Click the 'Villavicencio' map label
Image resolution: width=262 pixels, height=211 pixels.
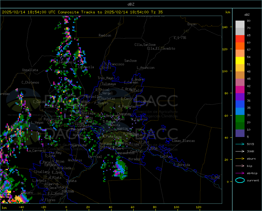pos(65,62)
